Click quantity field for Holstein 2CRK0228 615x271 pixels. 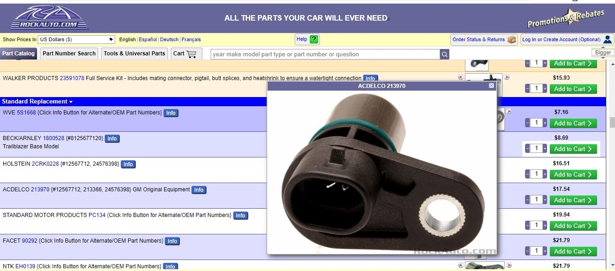(536, 174)
